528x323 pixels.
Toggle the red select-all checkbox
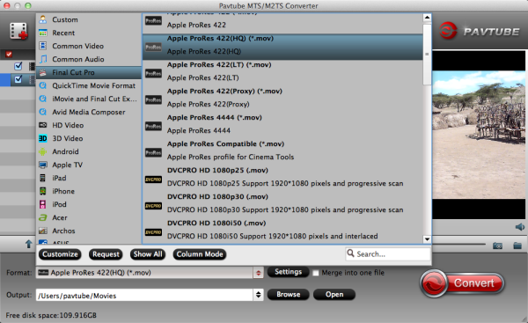9,54
